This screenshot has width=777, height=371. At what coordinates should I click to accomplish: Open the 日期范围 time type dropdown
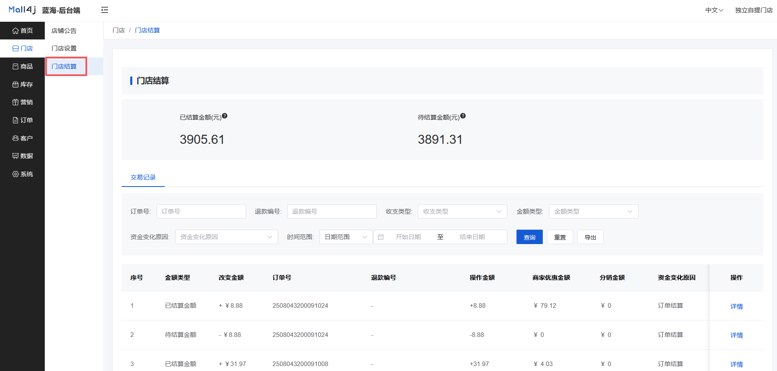[x=346, y=237]
